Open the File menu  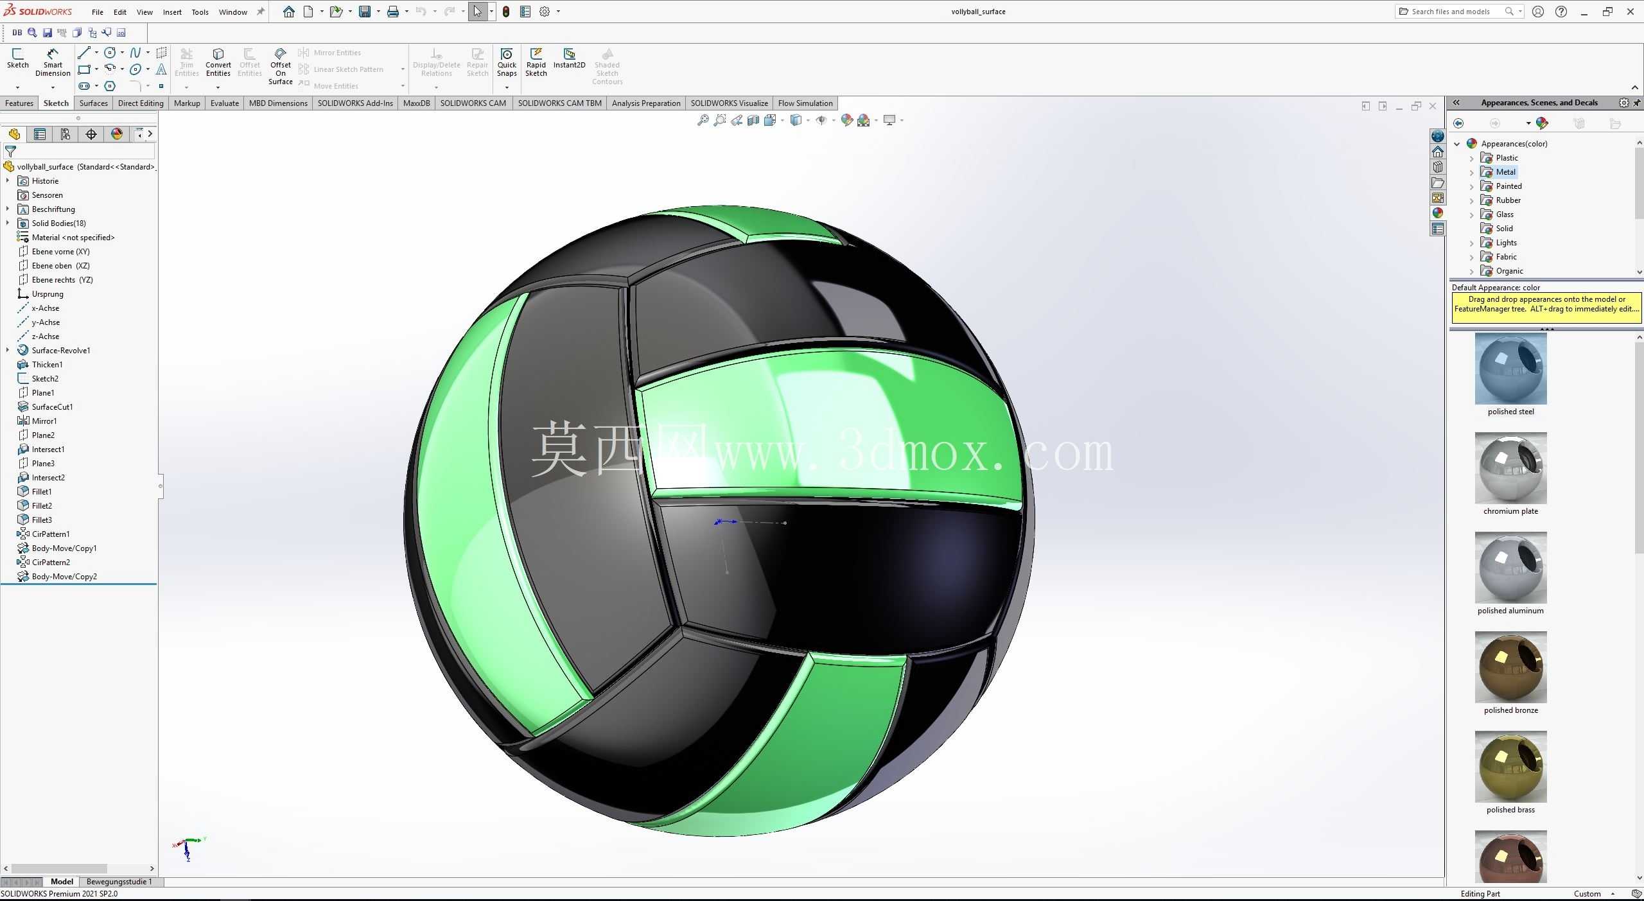pyautogui.click(x=98, y=12)
